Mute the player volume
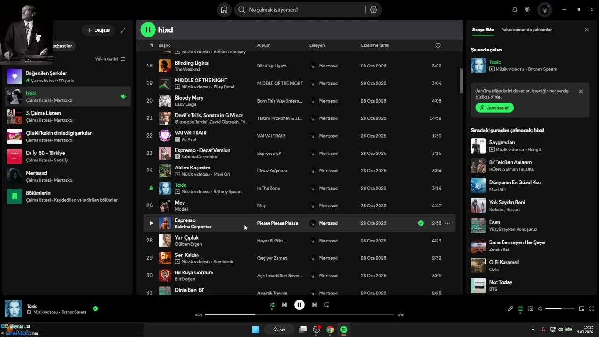Screen dimensions: 599x337 pos(540,308)
